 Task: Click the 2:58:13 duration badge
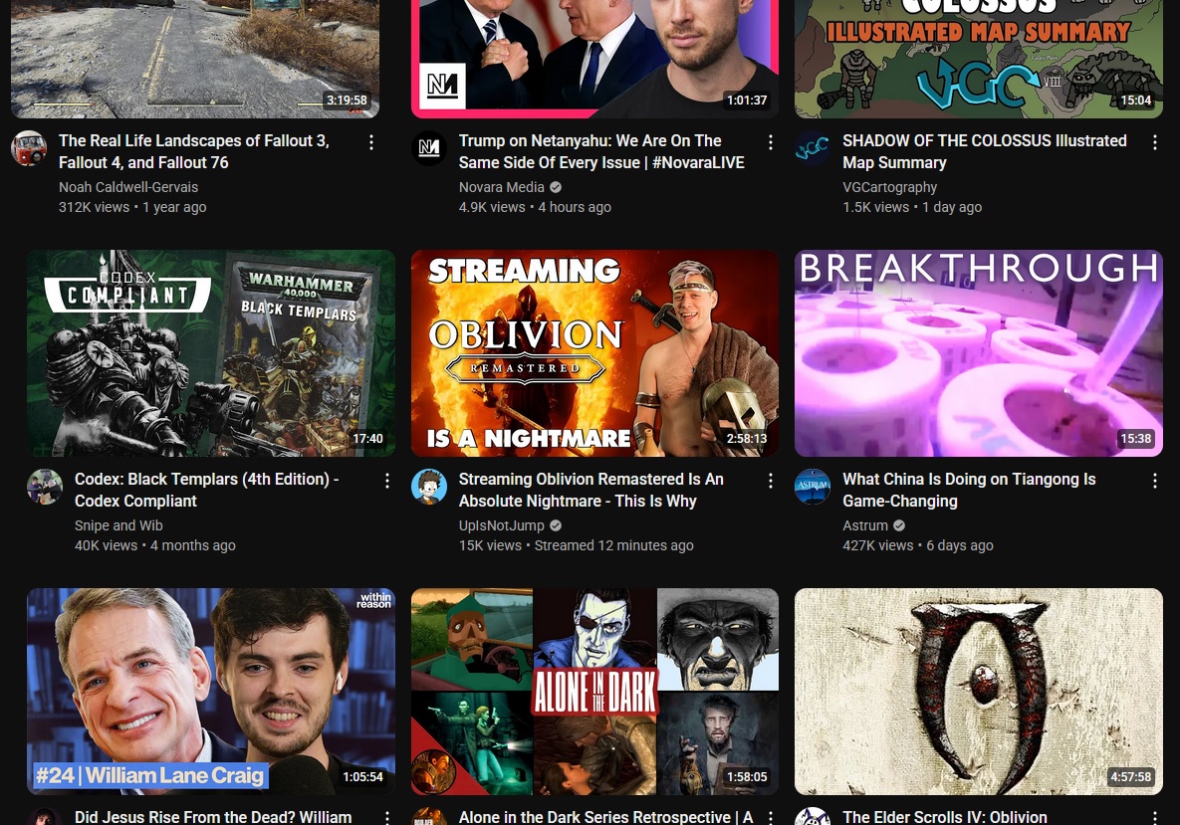pos(747,439)
